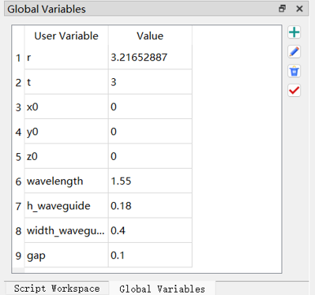
Task: Select variable name y0
Action: pyautogui.click(x=66, y=132)
